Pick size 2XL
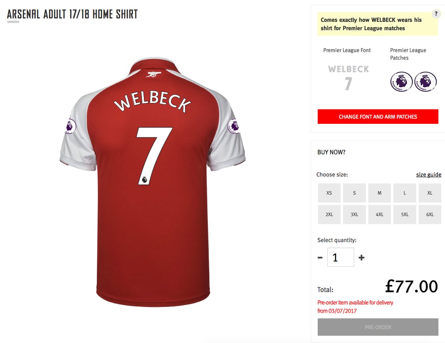The height and width of the screenshot is (343, 445). tap(329, 215)
